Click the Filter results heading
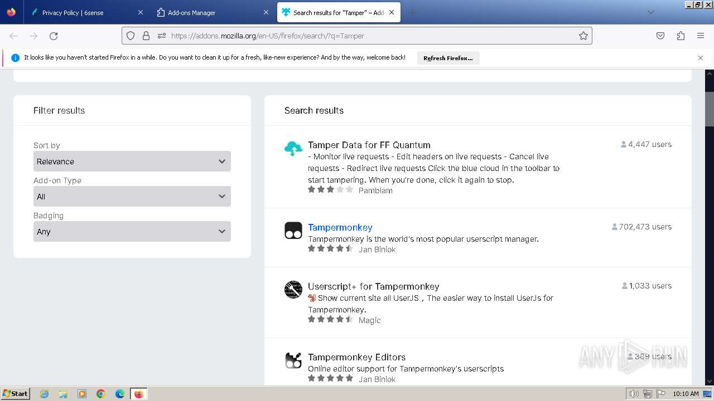Image resolution: width=714 pixels, height=401 pixels. coord(59,110)
